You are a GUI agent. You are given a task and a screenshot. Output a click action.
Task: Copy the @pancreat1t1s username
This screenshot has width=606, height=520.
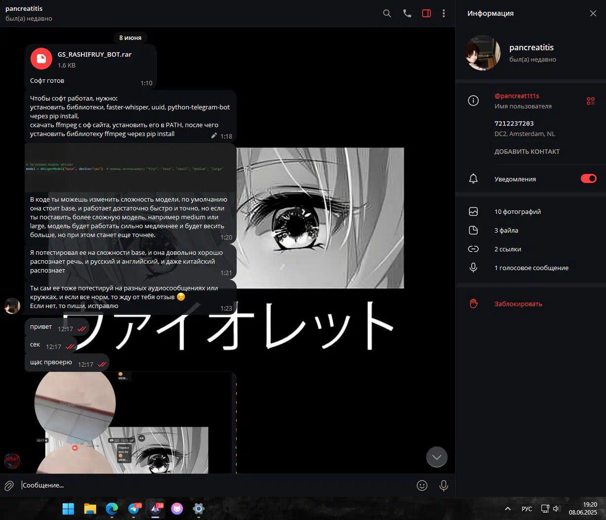point(516,96)
